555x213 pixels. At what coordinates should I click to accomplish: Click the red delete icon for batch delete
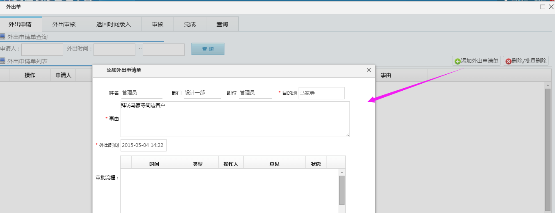tap(508, 61)
